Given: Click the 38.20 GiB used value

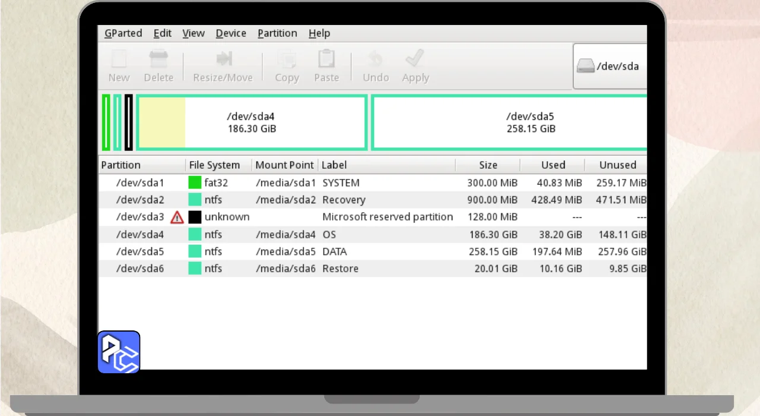Looking at the screenshot, I should pos(560,234).
